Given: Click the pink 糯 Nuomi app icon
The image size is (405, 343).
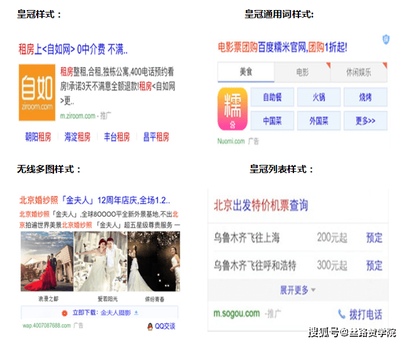Looking at the screenshot, I should click(x=233, y=108).
